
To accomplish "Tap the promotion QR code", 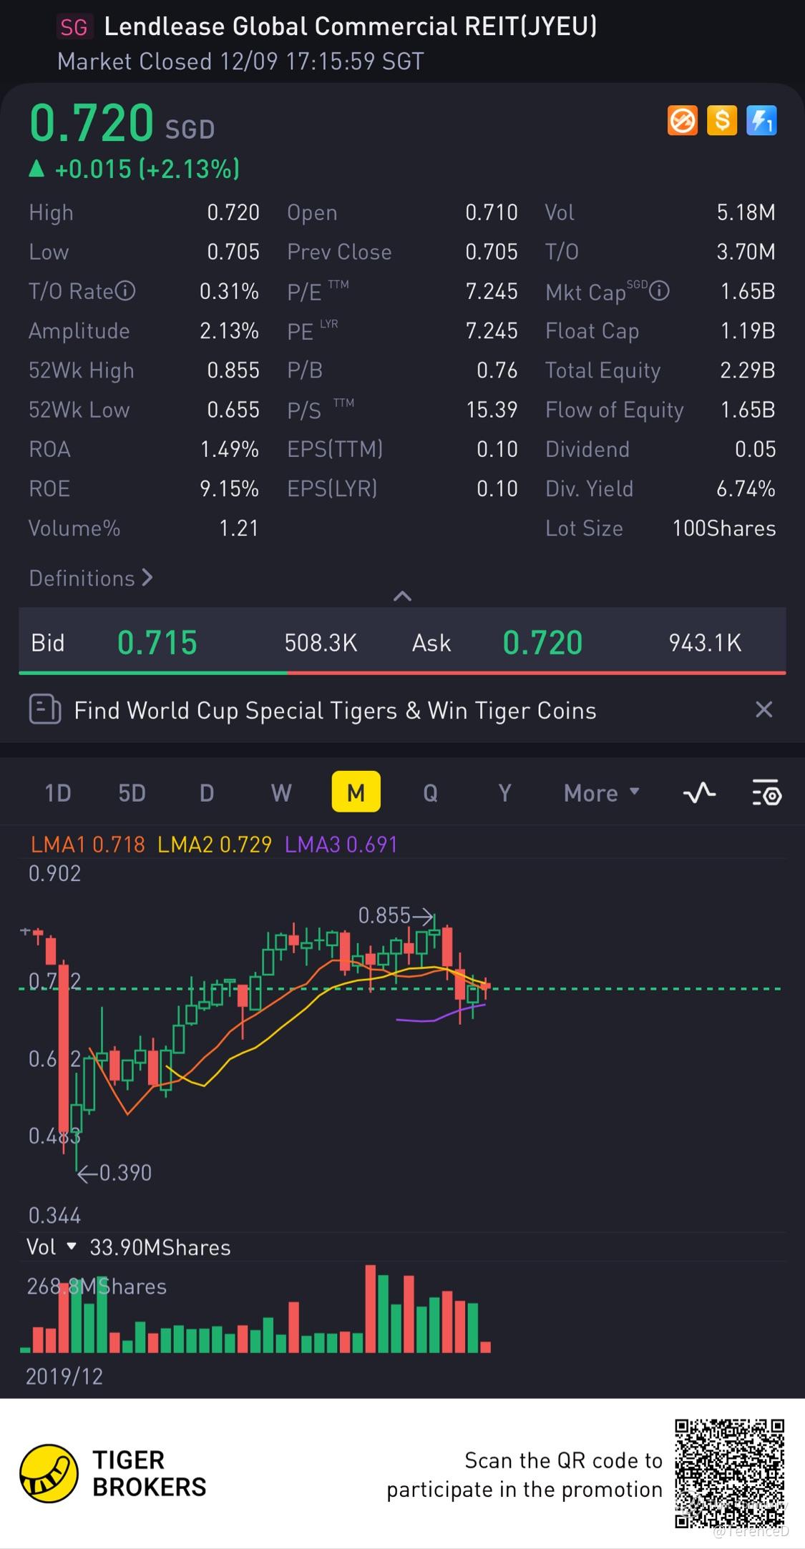I will pyautogui.click(x=729, y=1474).
